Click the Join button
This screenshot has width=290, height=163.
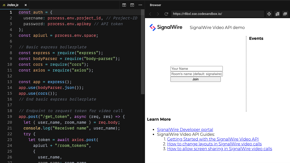196,79
